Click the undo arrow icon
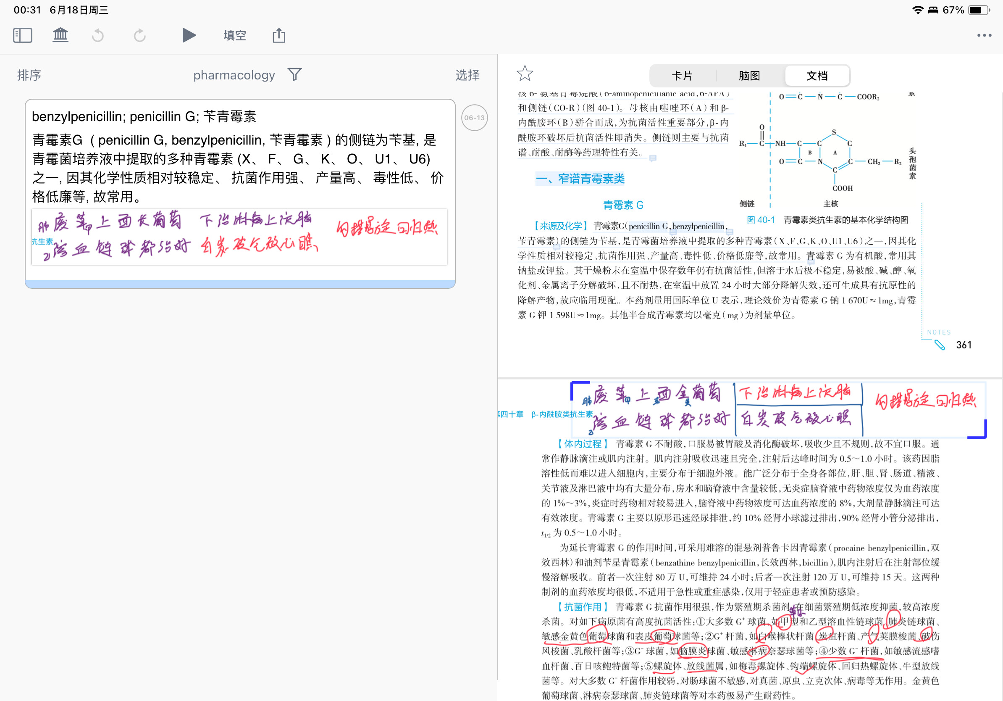 (x=98, y=35)
